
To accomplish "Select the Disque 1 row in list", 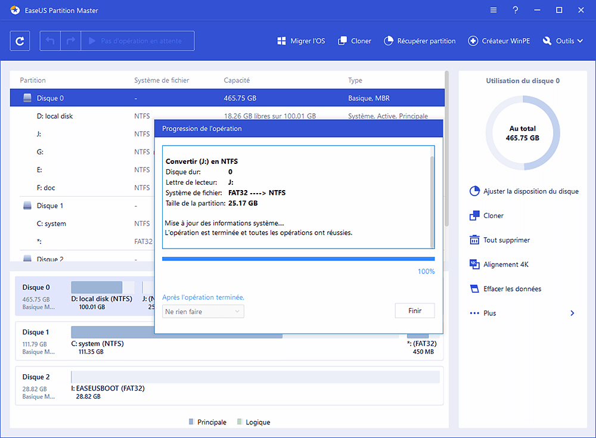I will [x=82, y=206].
